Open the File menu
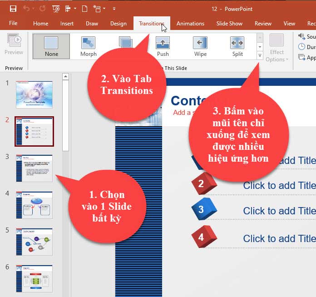Viewport: 316px width, 297px height. pos(13,23)
